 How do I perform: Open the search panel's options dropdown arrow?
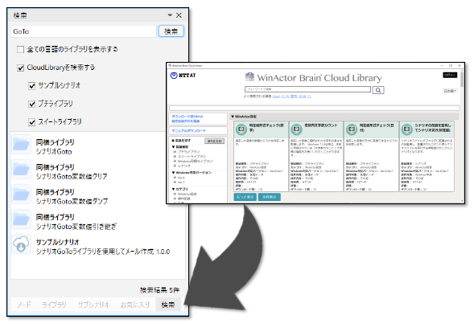tap(170, 15)
